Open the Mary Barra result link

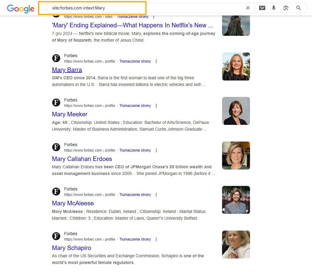pos(67,70)
